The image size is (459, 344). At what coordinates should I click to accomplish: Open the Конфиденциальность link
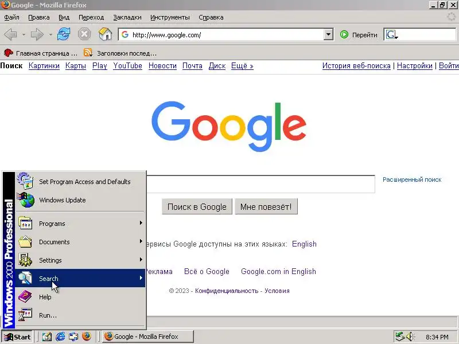[x=227, y=291]
